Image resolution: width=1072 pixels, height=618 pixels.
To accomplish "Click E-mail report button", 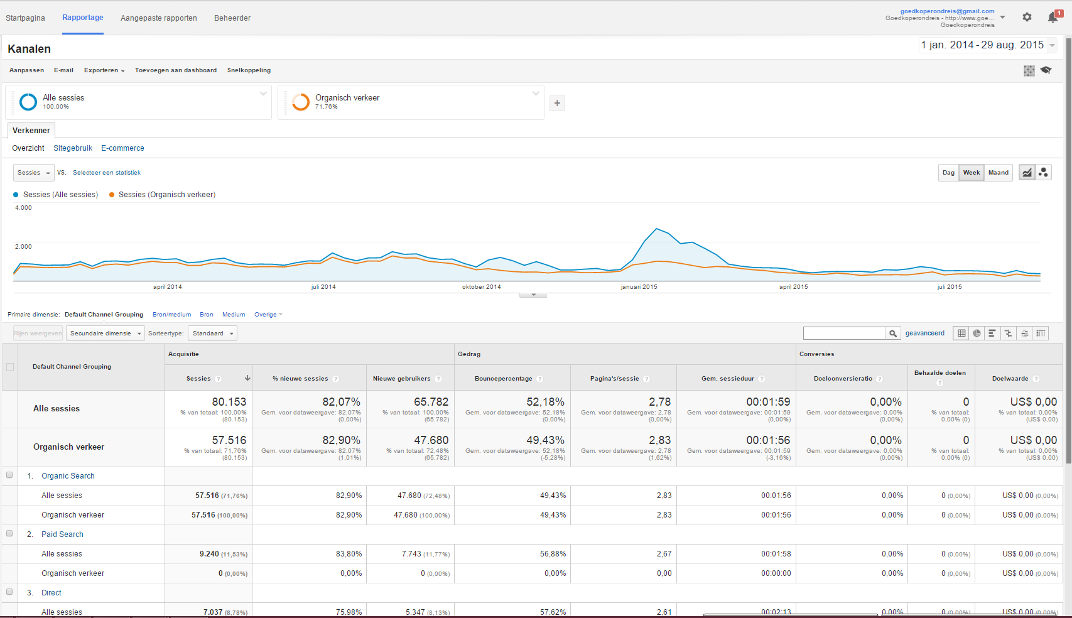I will 63,70.
